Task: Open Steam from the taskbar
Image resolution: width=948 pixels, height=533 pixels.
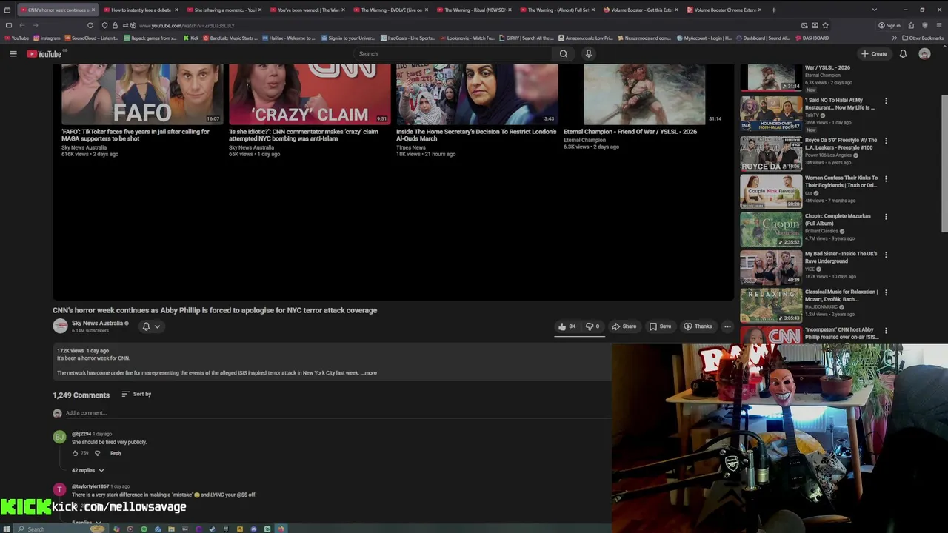Action: coord(212,529)
